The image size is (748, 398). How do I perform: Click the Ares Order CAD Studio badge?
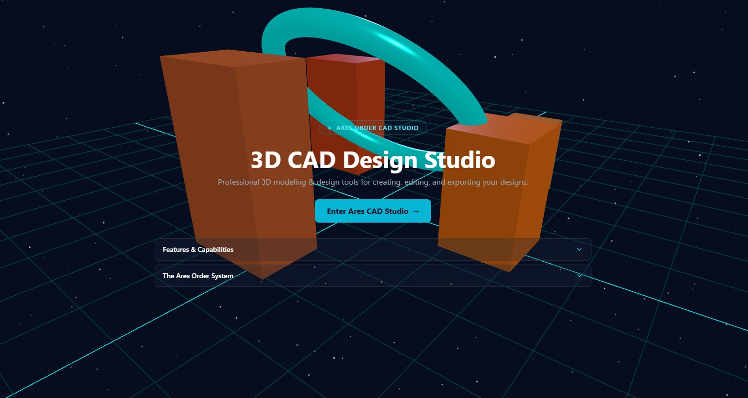point(373,128)
